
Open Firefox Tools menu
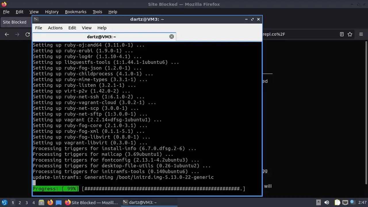[x=97, y=12]
